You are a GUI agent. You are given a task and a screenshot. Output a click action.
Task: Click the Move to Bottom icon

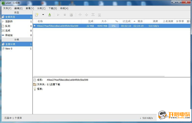[100, 15]
